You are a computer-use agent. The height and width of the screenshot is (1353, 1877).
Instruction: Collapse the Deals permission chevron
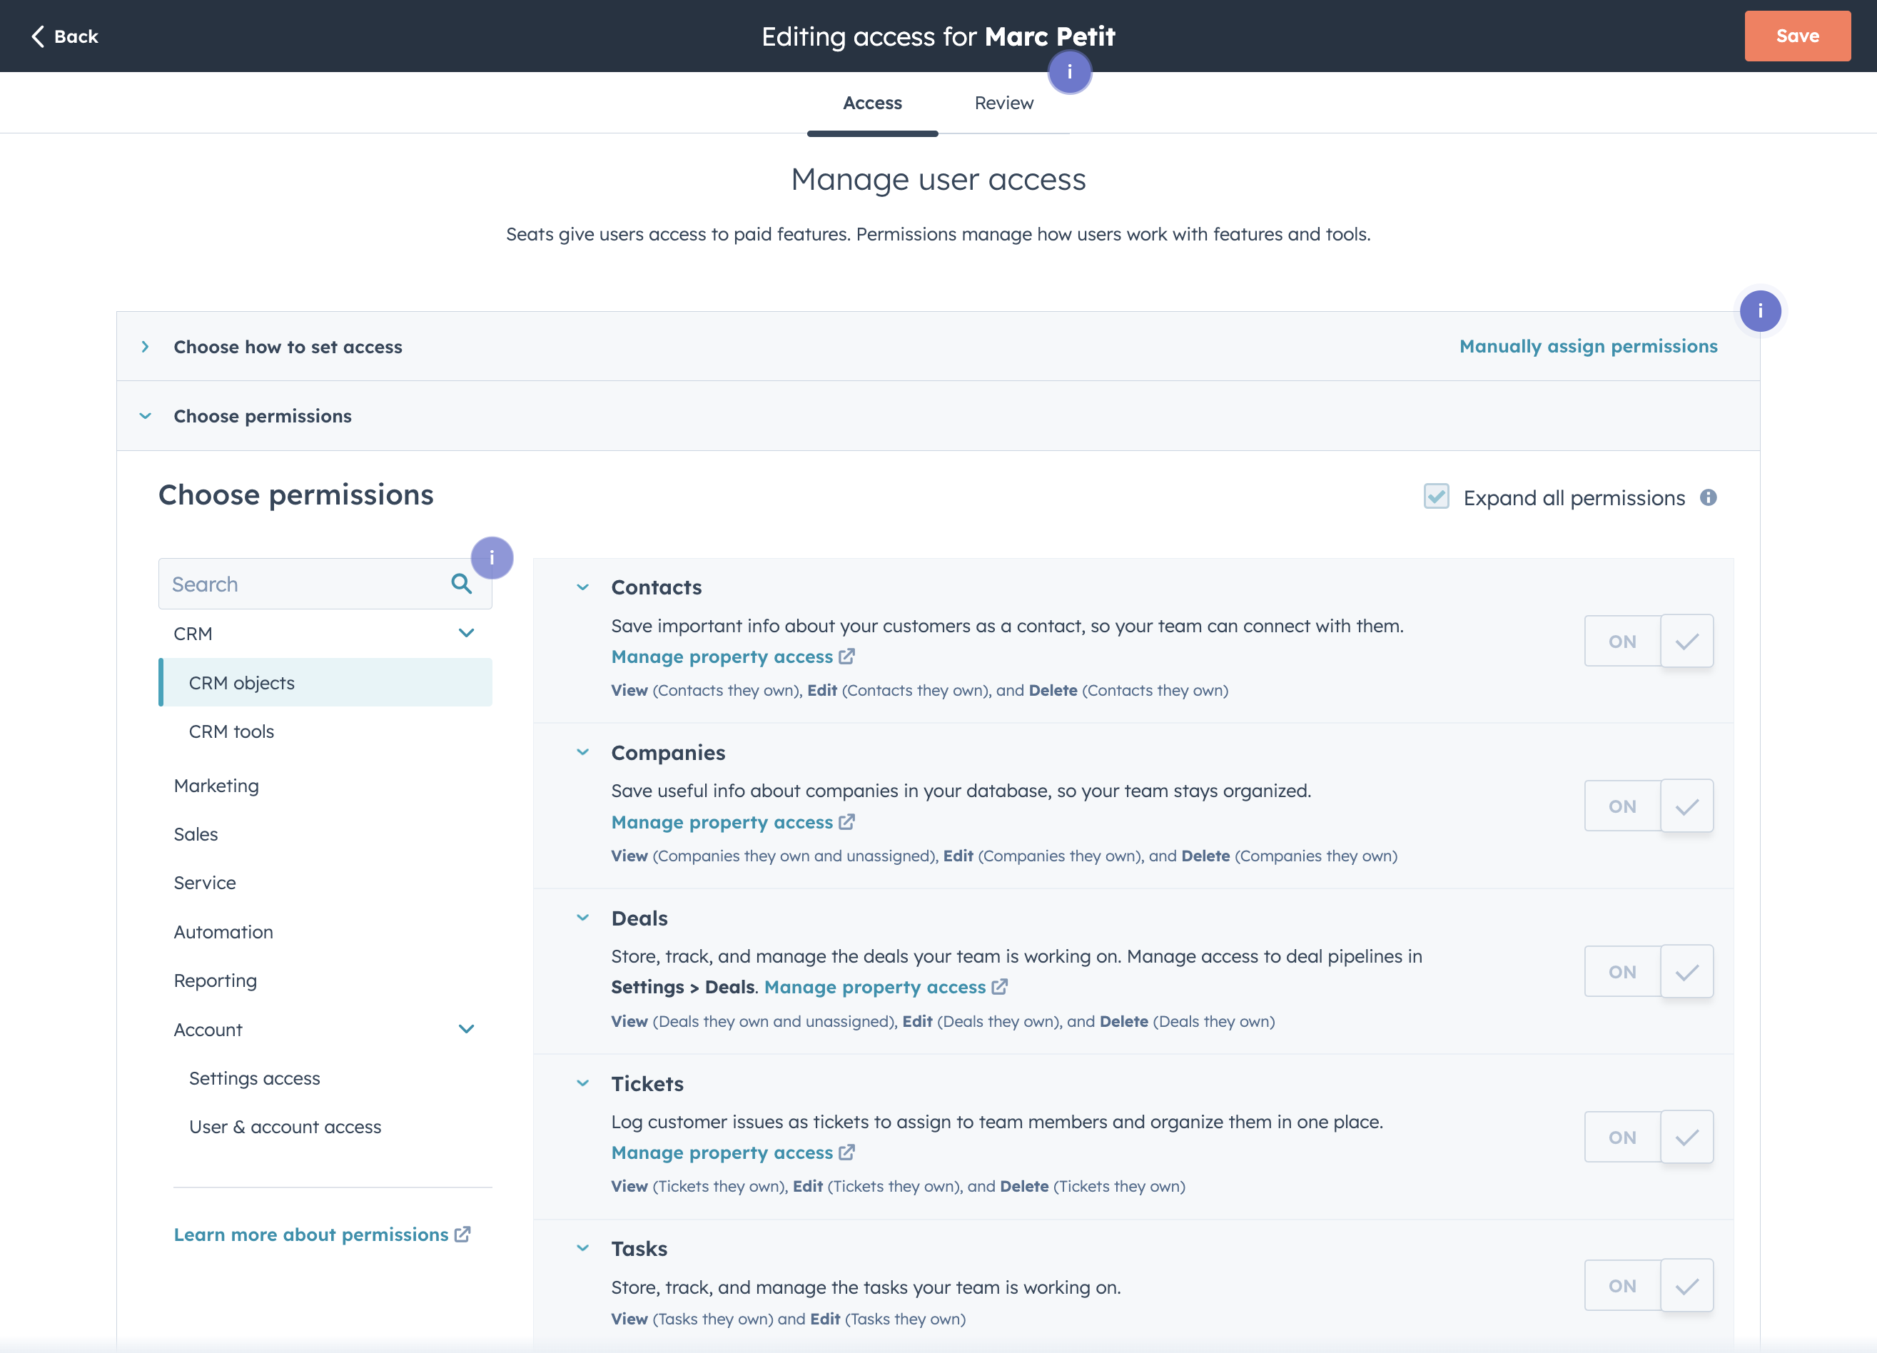click(582, 918)
